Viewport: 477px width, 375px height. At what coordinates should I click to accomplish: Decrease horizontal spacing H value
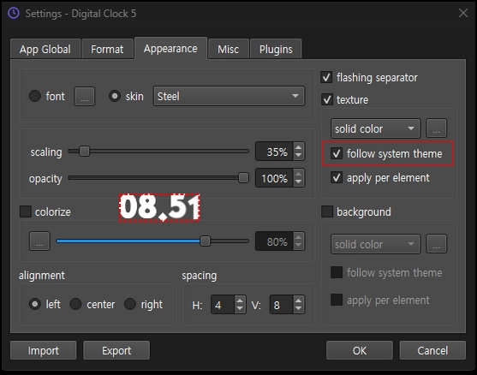coord(240,309)
